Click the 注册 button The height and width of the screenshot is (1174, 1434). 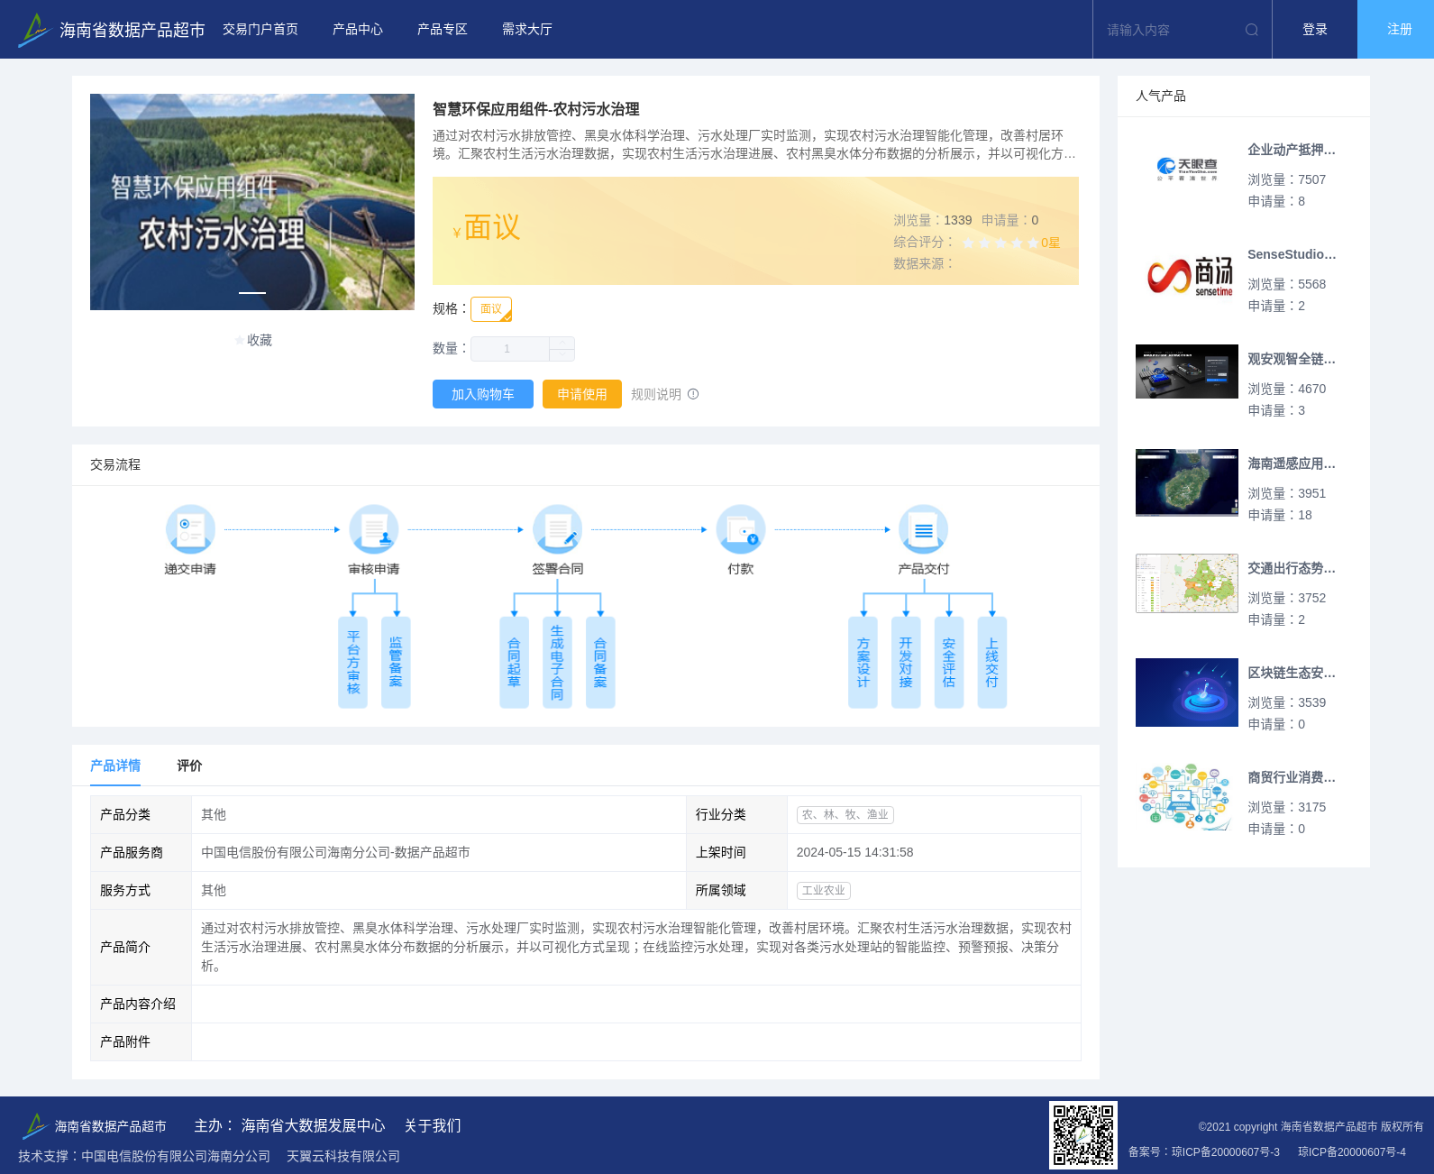1396,30
